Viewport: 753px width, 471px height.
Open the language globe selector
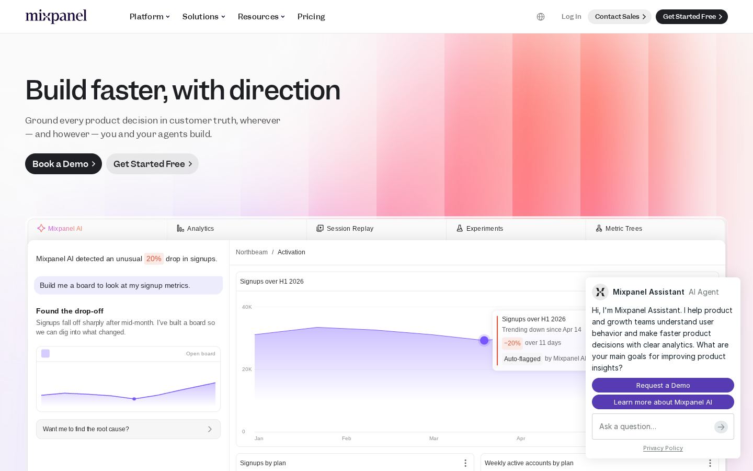[541, 17]
